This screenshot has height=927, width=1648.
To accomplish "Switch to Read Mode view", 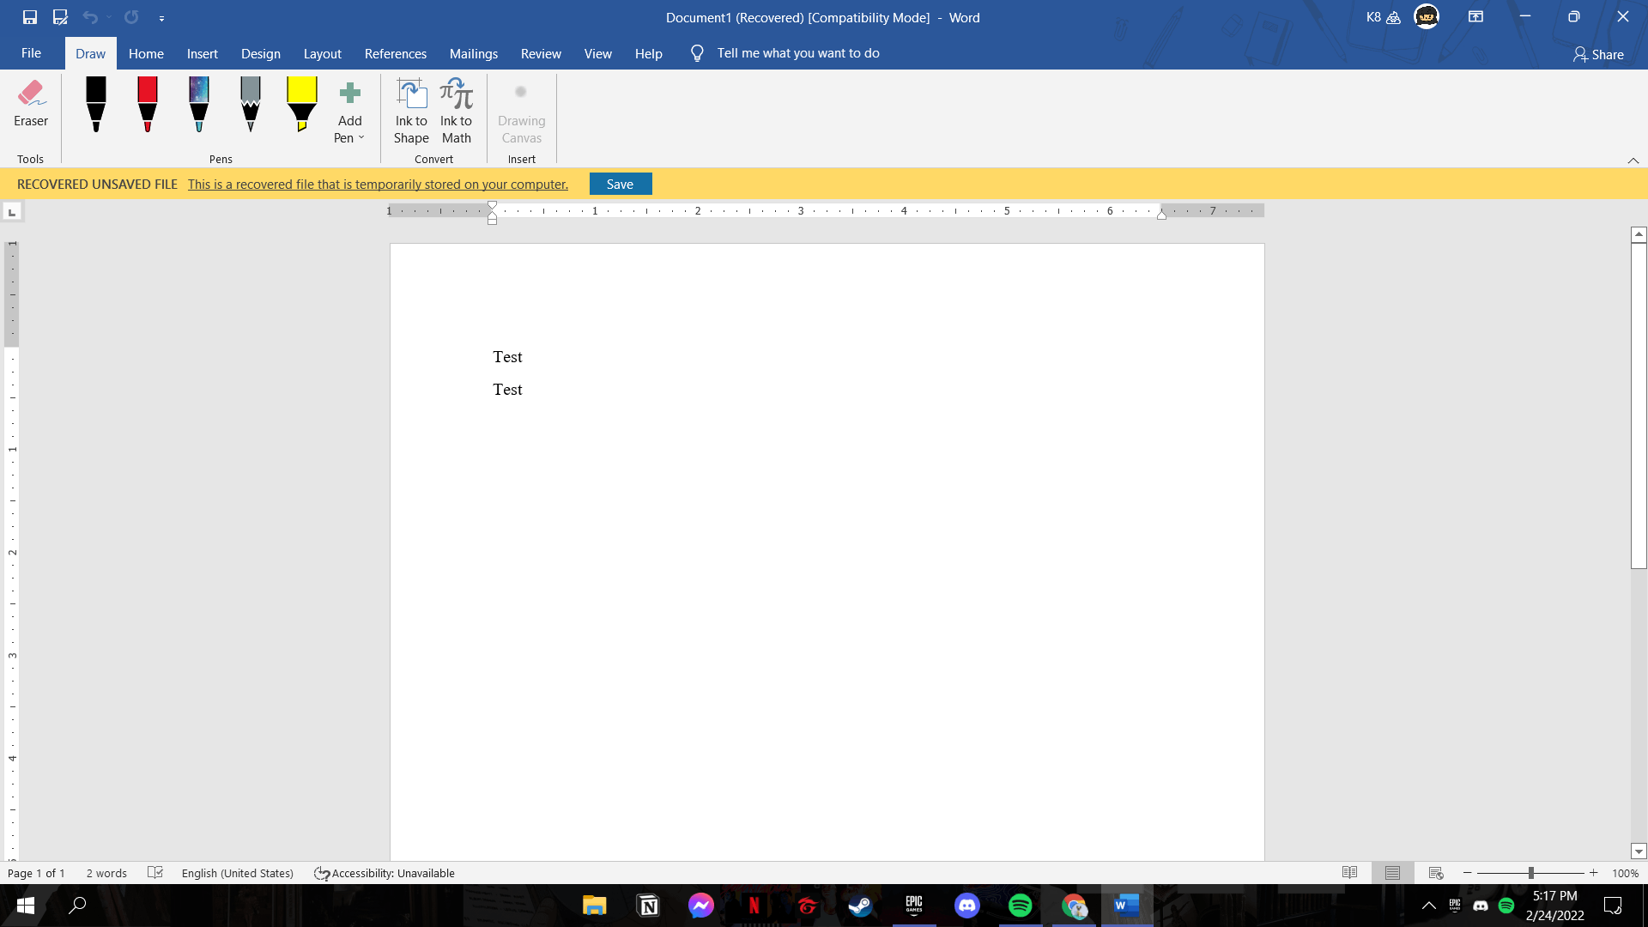I will 1350,873.
